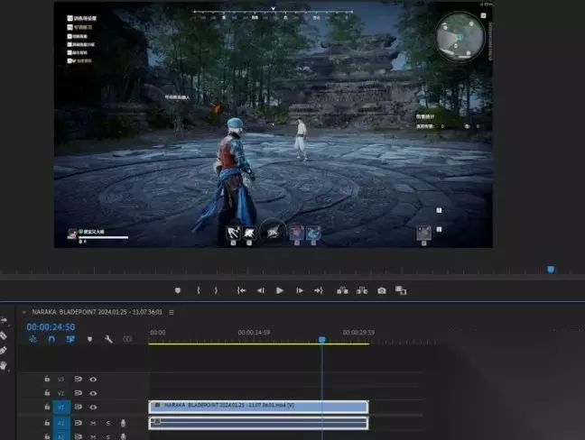This screenshot has height=440, width=585.
Task: Export frame with the camera icon
Action: pyautogui.click(x=382, y=290)
